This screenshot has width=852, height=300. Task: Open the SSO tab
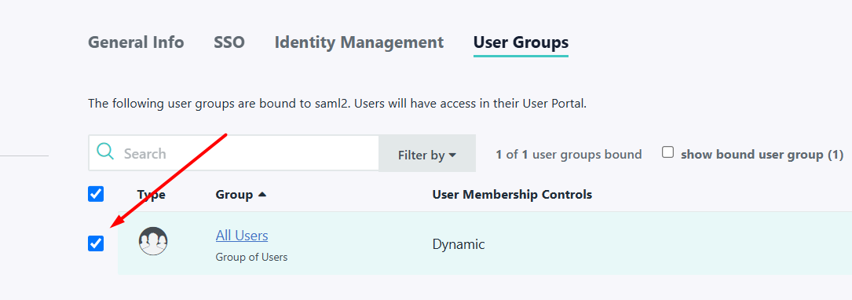coord(229,42)
